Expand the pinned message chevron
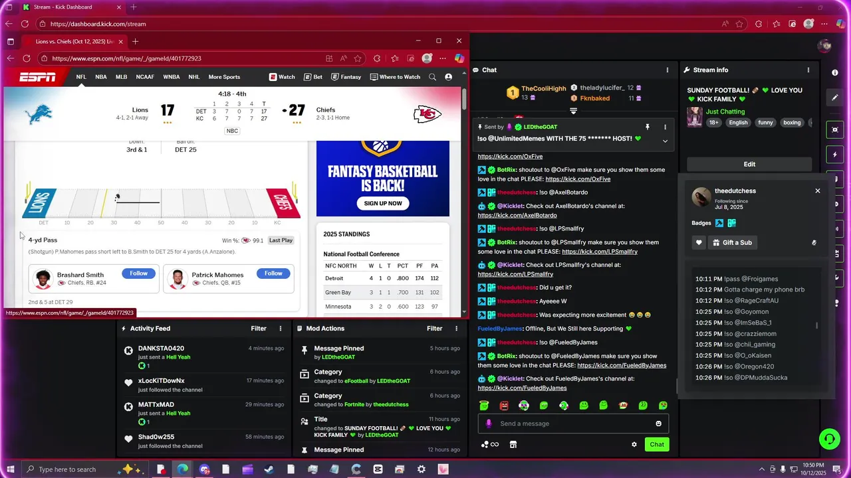Viewport: 851px width, 478px height. 665,141
